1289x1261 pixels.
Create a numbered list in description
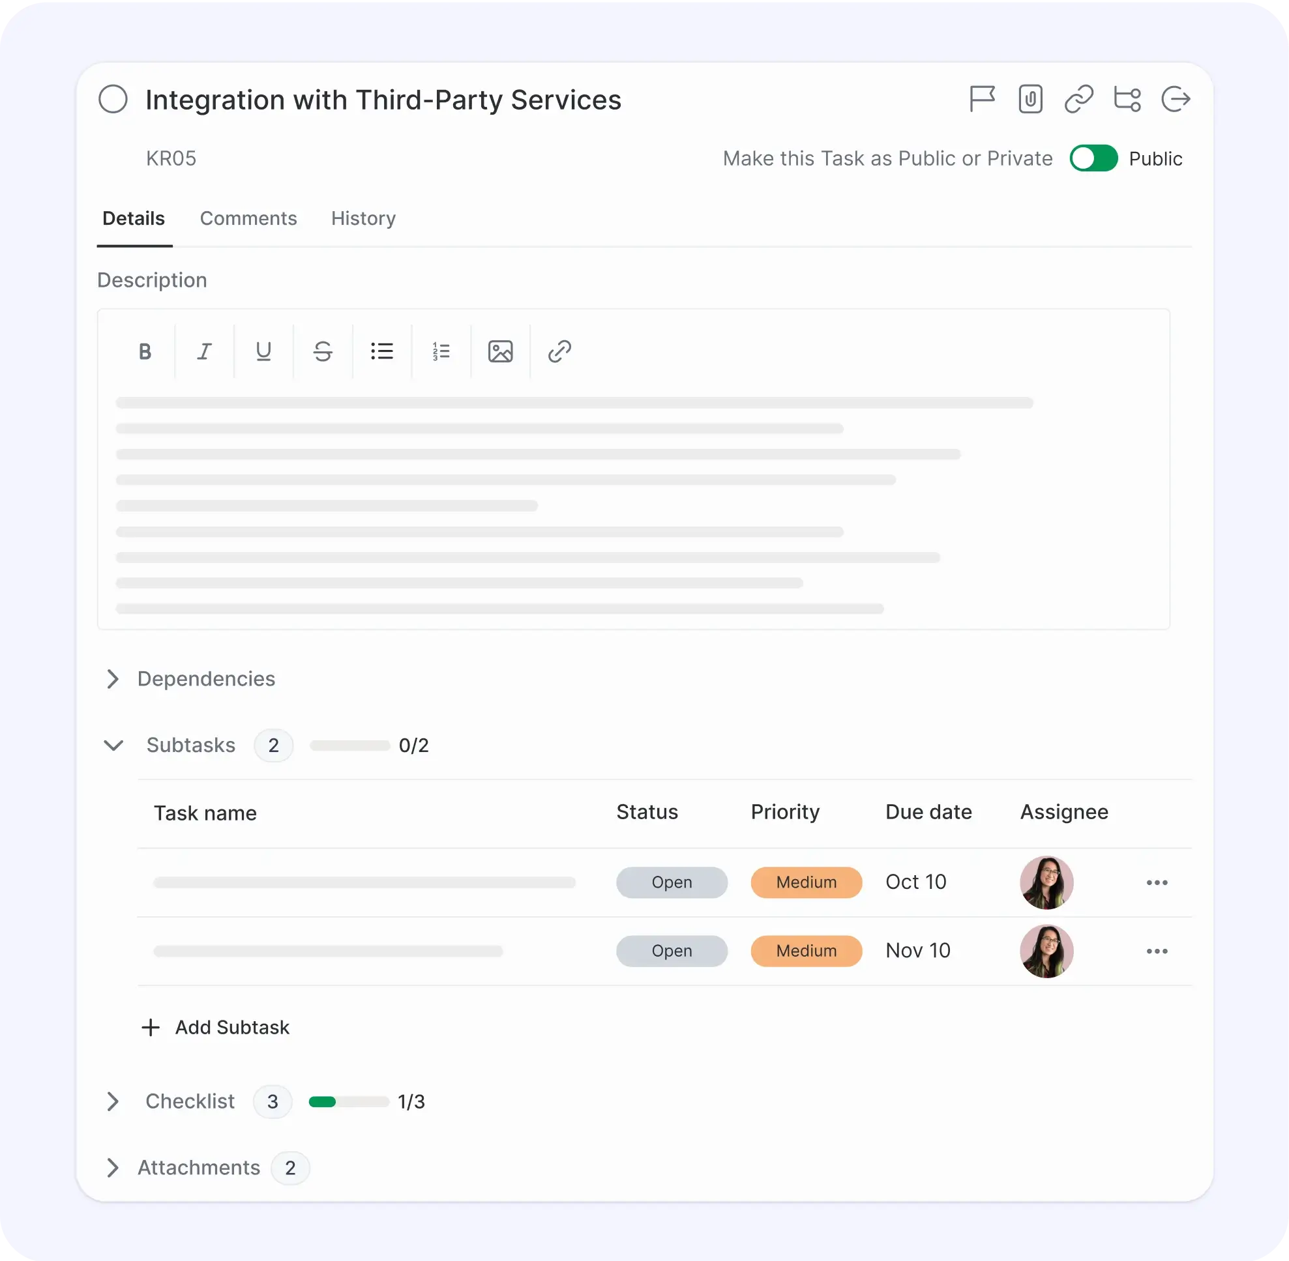point(441,351)
